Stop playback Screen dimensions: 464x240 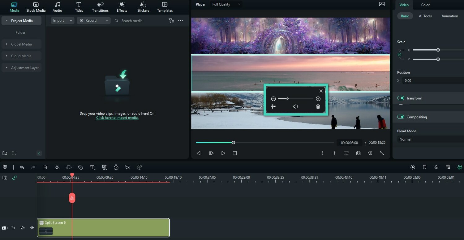[x=235, y=153]
